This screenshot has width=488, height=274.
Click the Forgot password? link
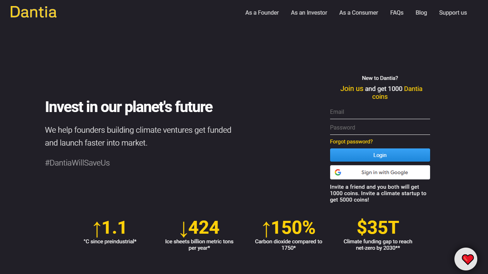(x=351, y=142)
